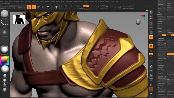Open the current brush thumbnail

[5, 14]
